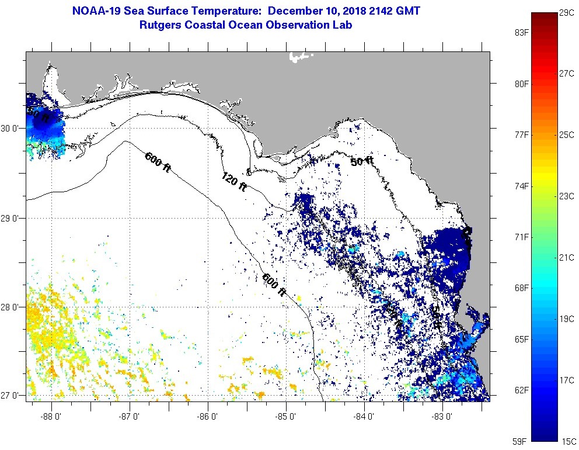Image resolution: width=579 pixels, height=450 pixels.
Task: Click the 600 ft contour label near 85W
Action: (x=274, y=285)
